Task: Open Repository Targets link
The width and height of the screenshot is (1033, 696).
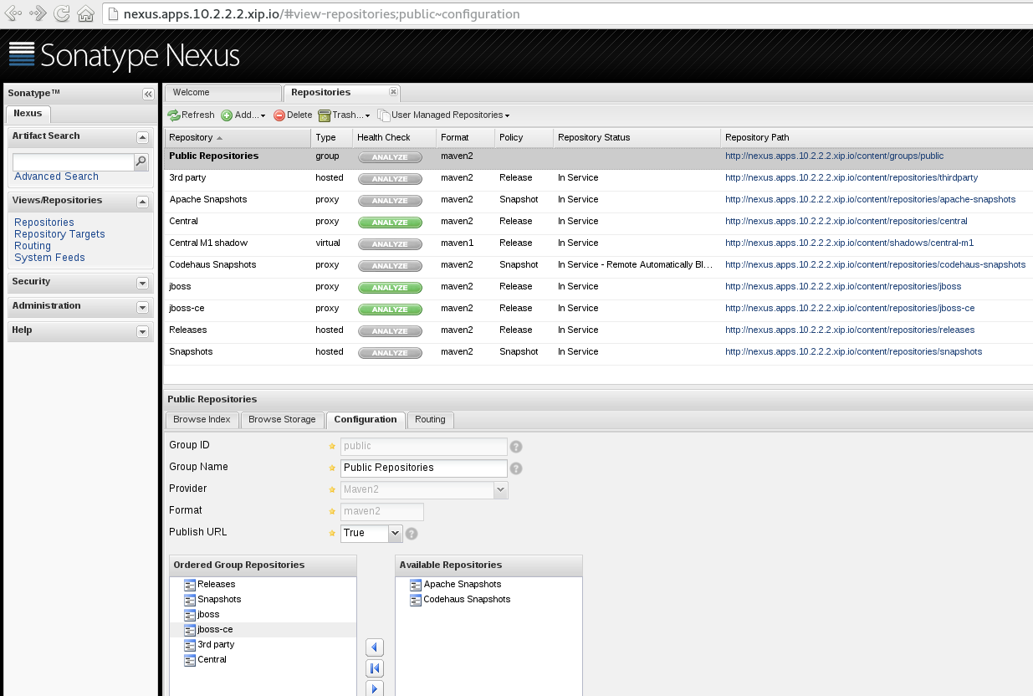Action: [x=59, y=234]
